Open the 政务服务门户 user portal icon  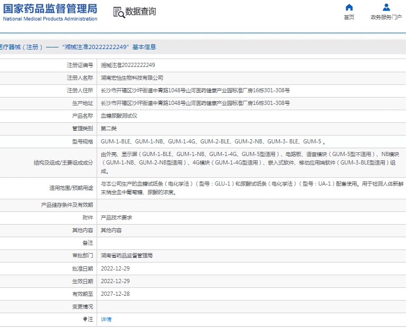pos(386,7)
